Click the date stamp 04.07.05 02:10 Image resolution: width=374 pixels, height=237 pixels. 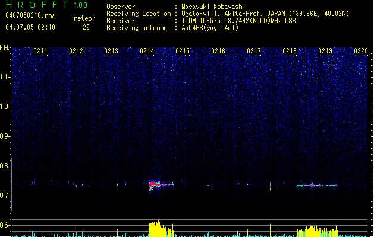[30, 27]
